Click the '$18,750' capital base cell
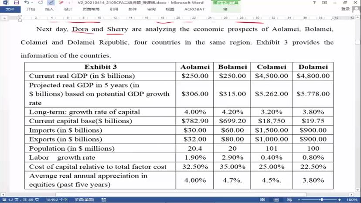Image resolution: width=361 pixels, height=203 pixels. coord(272,121)
